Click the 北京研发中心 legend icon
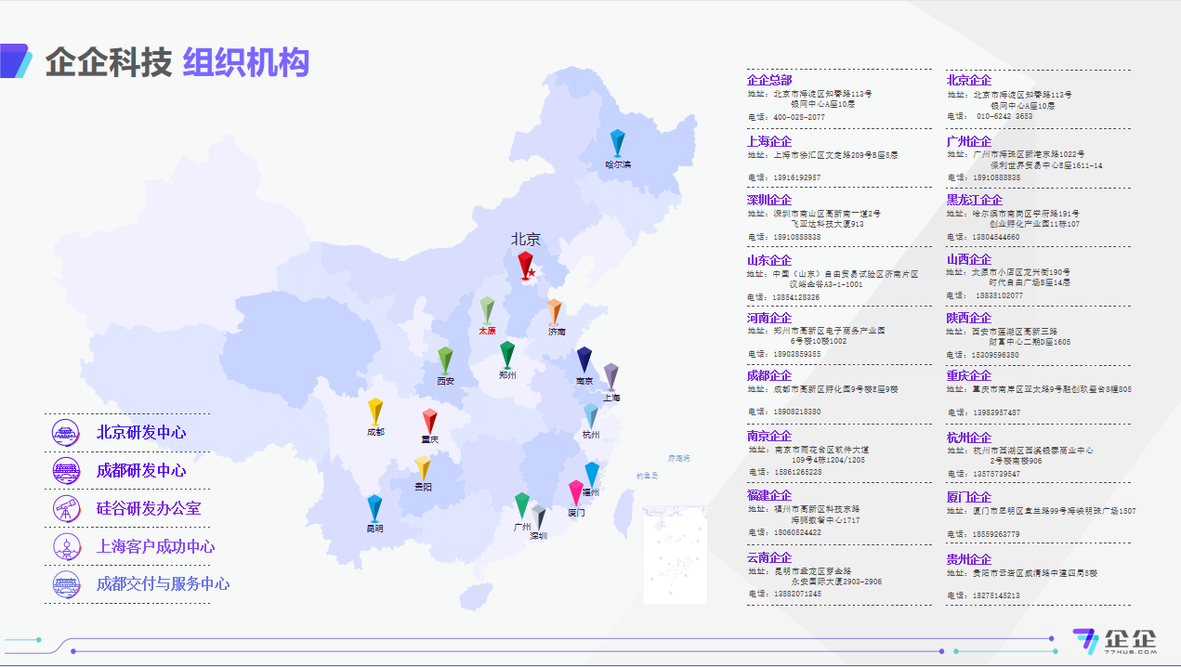1181x667 pixels. click(64, 433)
